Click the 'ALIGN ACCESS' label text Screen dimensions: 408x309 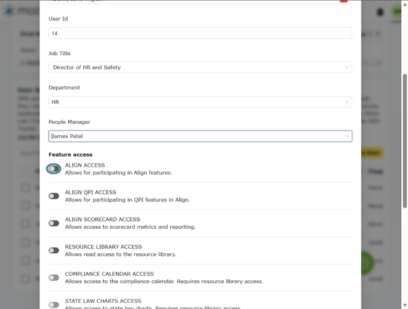tap(85, 165)
